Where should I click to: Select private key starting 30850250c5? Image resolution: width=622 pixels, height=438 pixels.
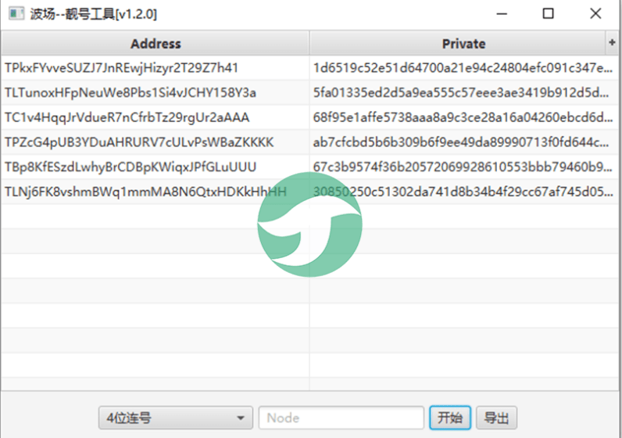pyautogui.click(x=463, y=192)
